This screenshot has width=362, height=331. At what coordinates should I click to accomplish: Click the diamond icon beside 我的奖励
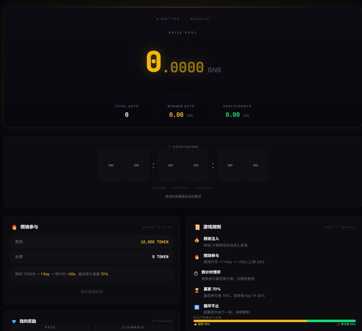coord(14,322)
